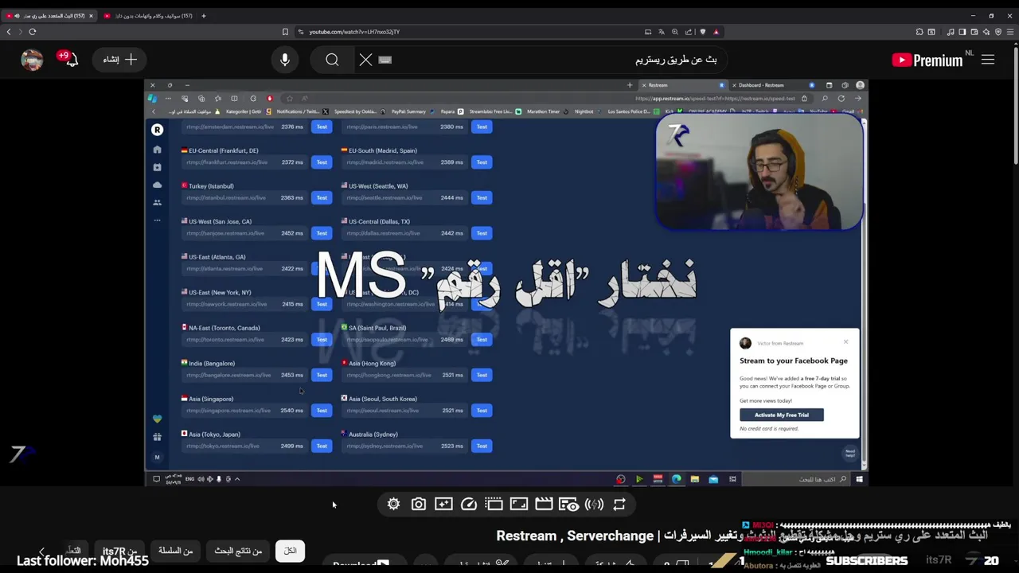The height and width of the screenshot is (573, 1019).
Task: Click the Create (إنشاء) button
Action: tap(120, 60)
